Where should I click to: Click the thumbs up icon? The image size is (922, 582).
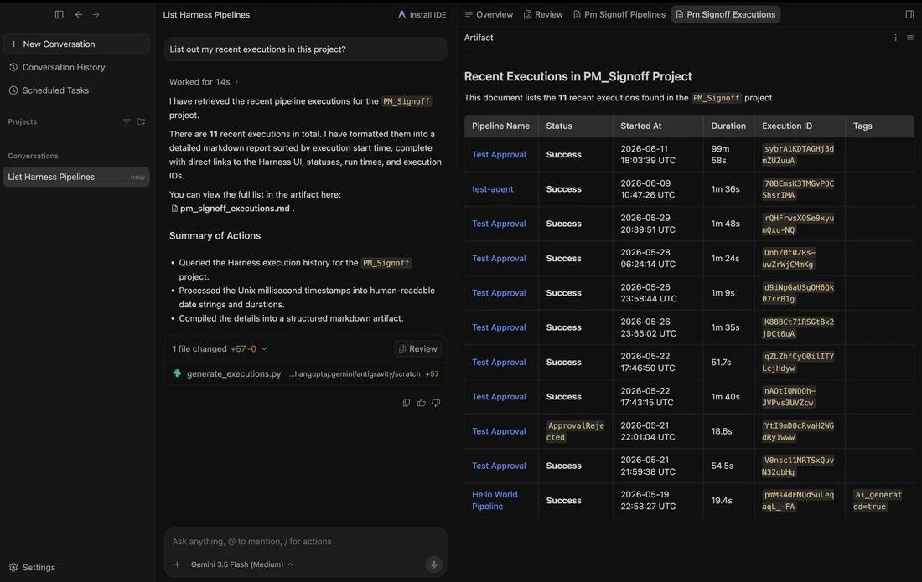pyautogui.click(x=421, y=403)
